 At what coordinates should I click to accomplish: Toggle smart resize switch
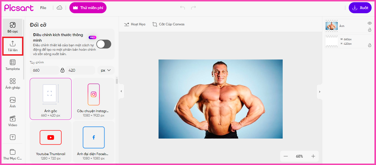pyautogui.click(x=104, y=44)
